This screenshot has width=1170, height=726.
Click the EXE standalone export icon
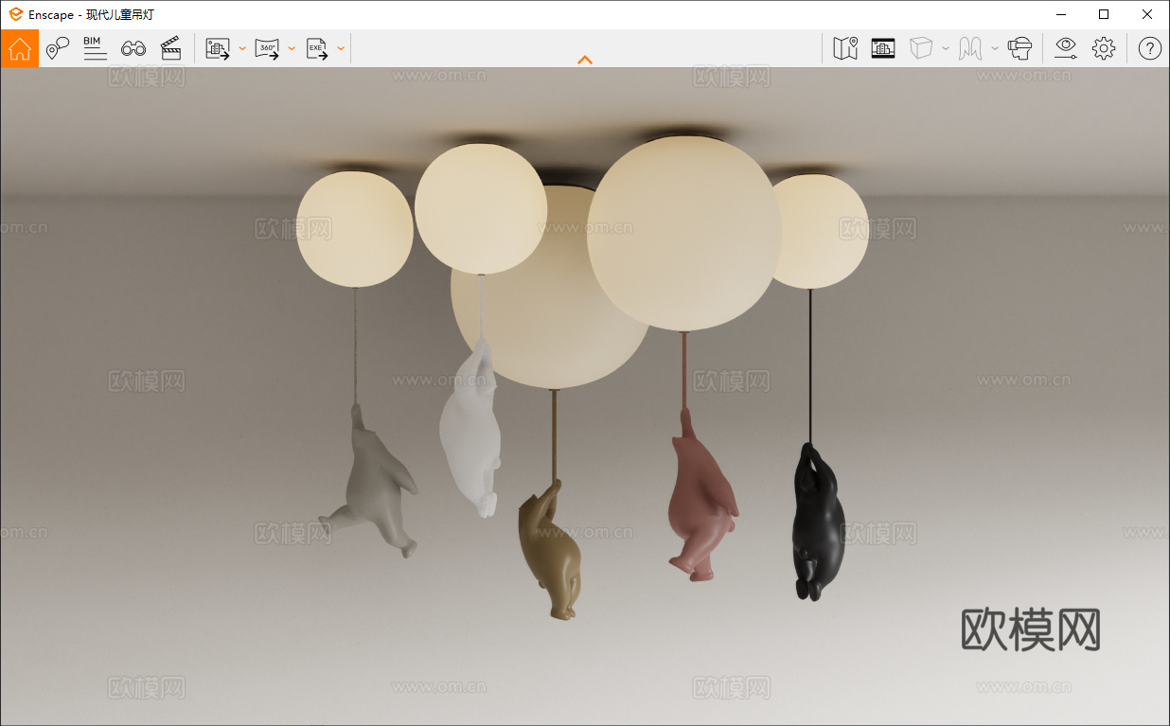pyautogui.click(x=317, y=48)
